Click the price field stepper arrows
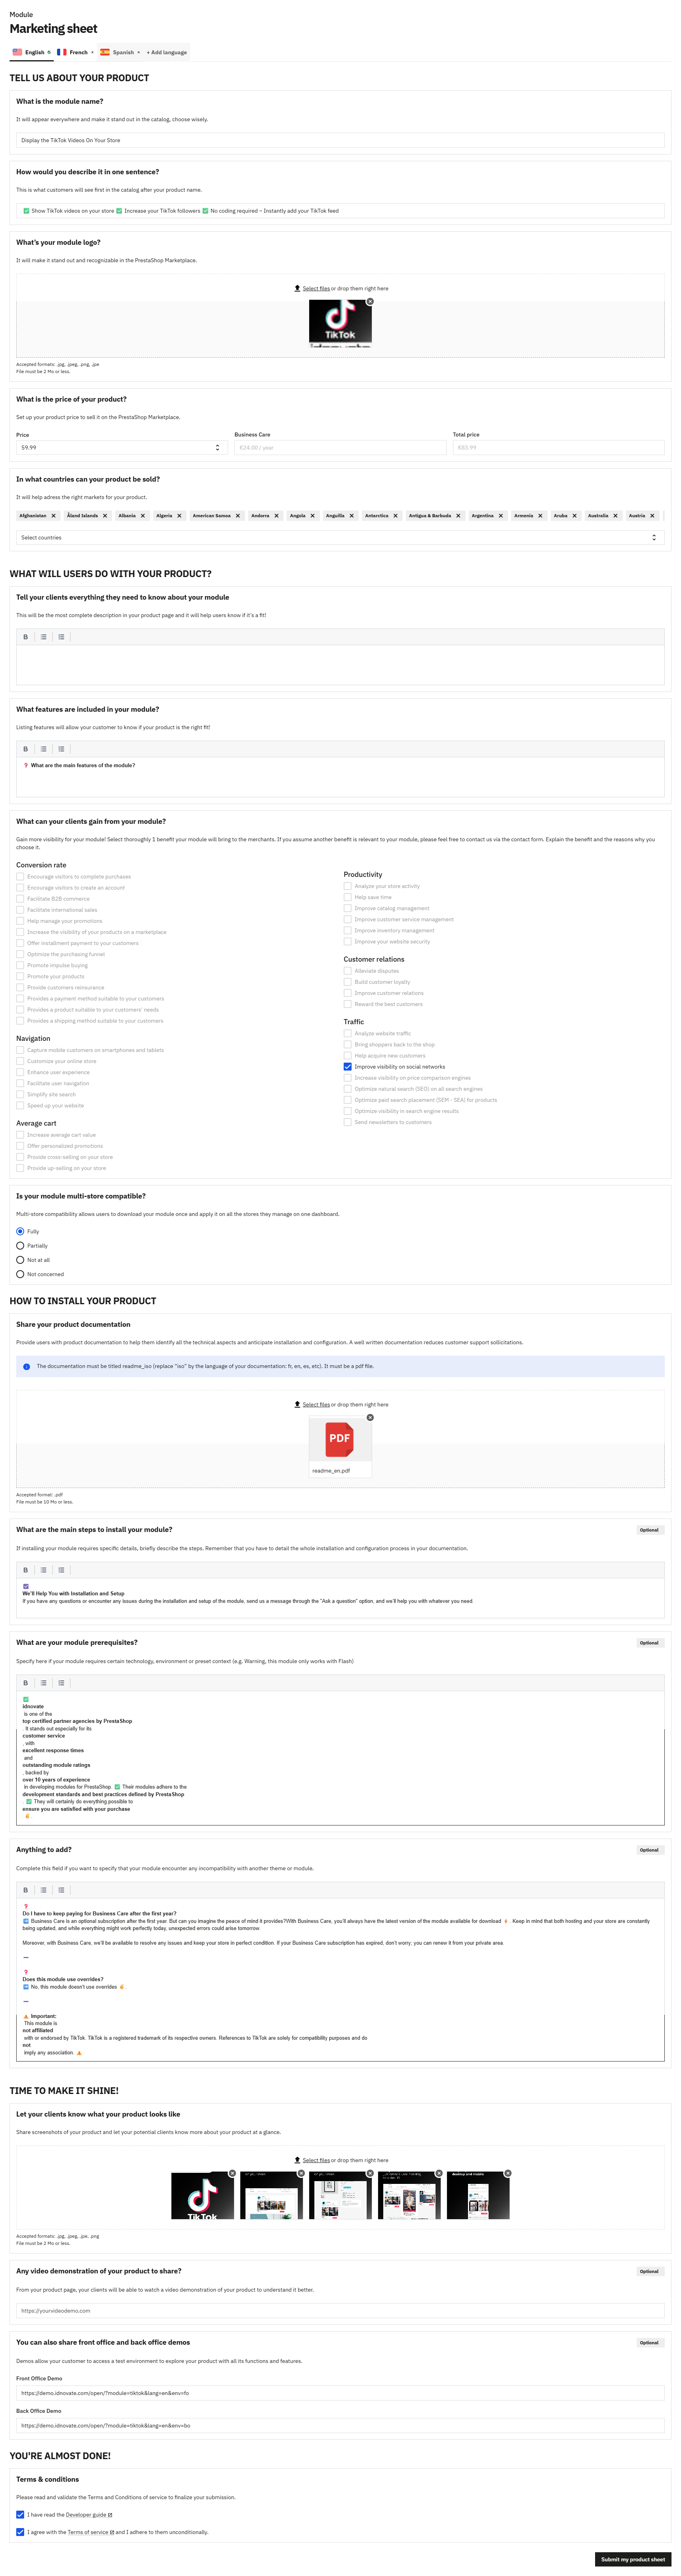 point(217,448)
